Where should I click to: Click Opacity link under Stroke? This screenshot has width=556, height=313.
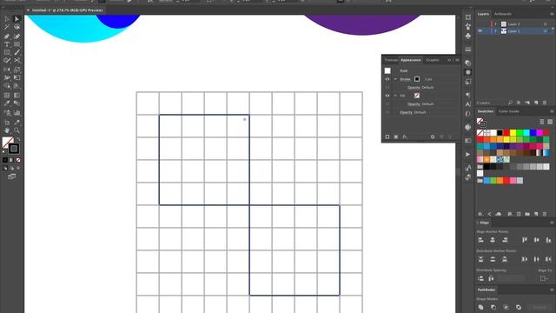click(x=414, y=87)
